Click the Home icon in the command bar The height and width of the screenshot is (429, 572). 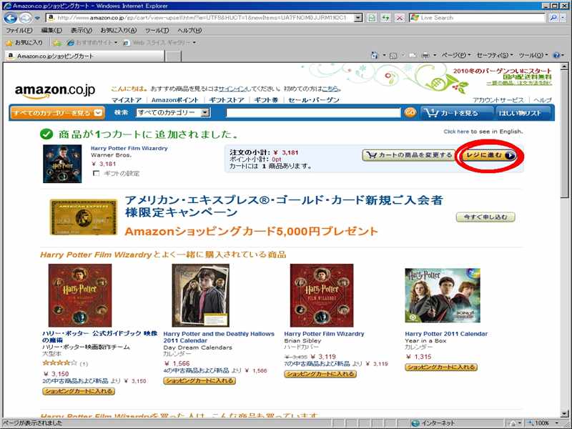pyautogui.click(x=375, y=56)
